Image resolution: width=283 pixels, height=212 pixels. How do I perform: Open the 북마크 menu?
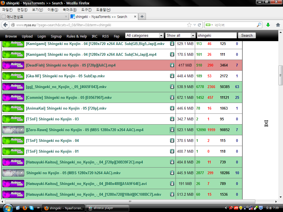[x=70, y=10]
